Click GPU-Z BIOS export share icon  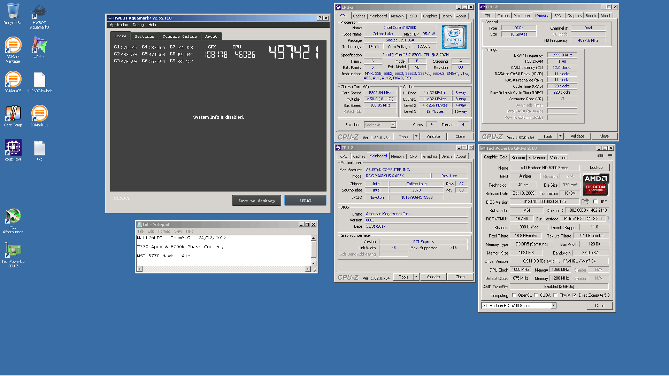[x=585, y=201]
